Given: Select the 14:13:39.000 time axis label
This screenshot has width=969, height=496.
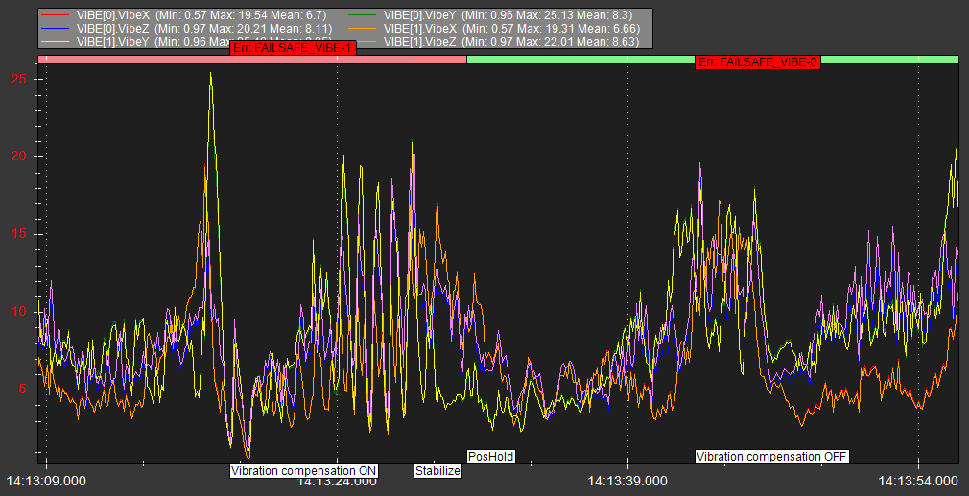Looking at the screenshot, I should click(x=626, y=480).
